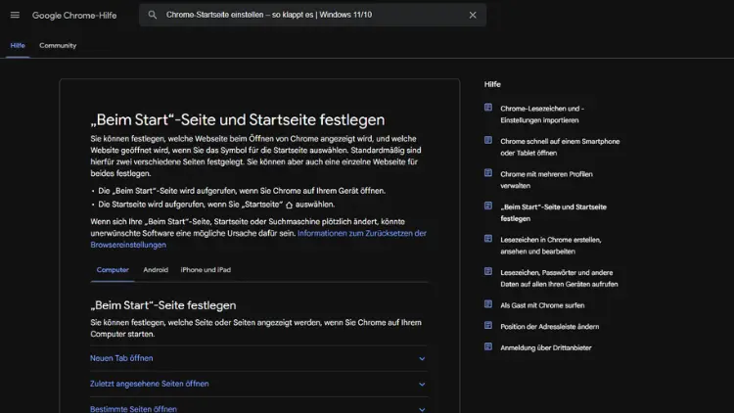Open Lesezeichen, Passwörter und andere Daten article
734x413 pixels.
(x=559, y=278)
